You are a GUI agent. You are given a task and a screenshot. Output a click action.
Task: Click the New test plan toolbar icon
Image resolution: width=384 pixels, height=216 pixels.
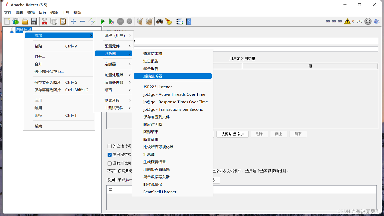tap(7, 21)
